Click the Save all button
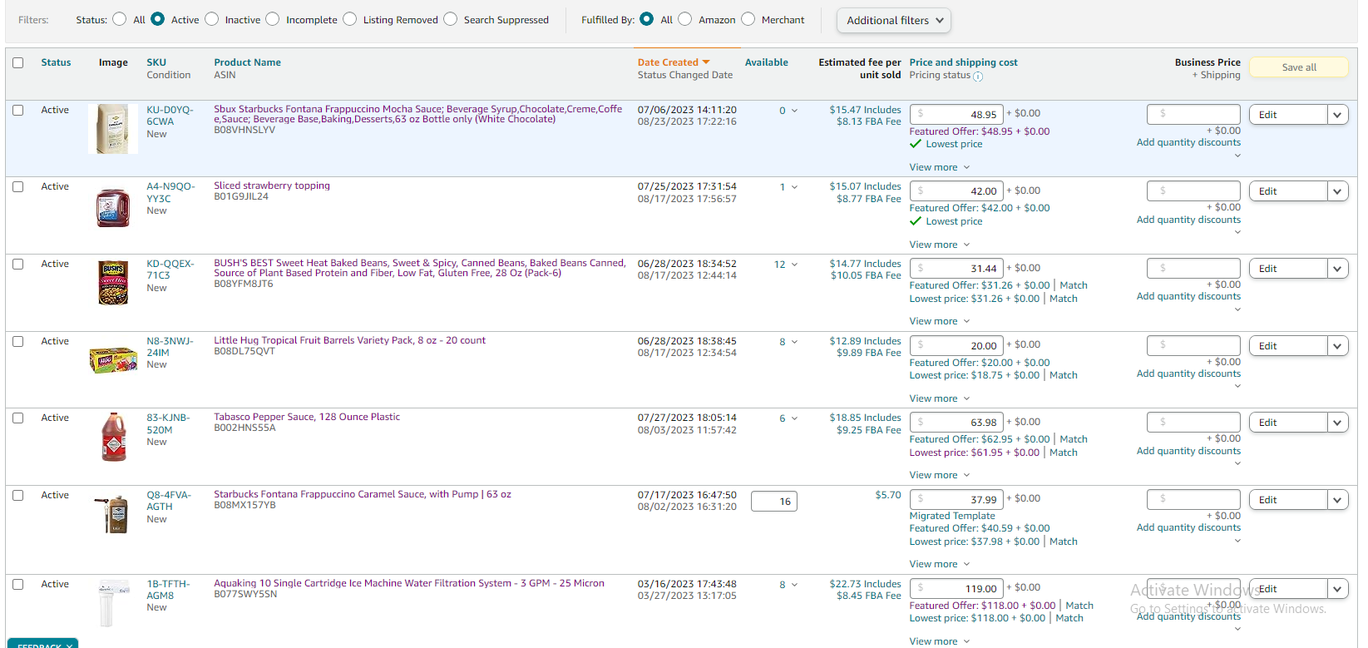The image size is (1368, 648). point(1298,67)
